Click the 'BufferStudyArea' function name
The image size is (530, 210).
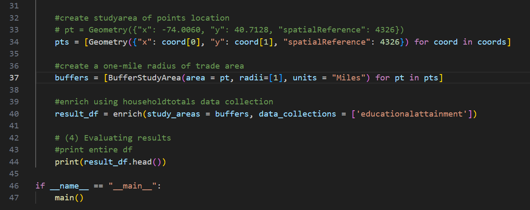(x=145, y=78)
